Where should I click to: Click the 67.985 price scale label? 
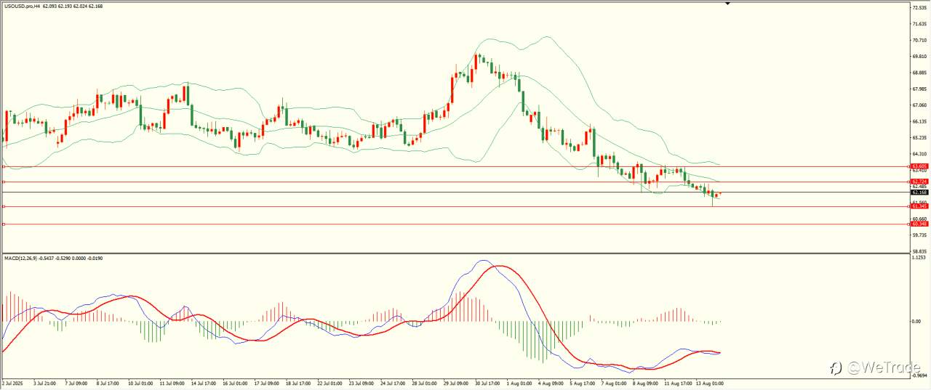click(x=919, y=89)
